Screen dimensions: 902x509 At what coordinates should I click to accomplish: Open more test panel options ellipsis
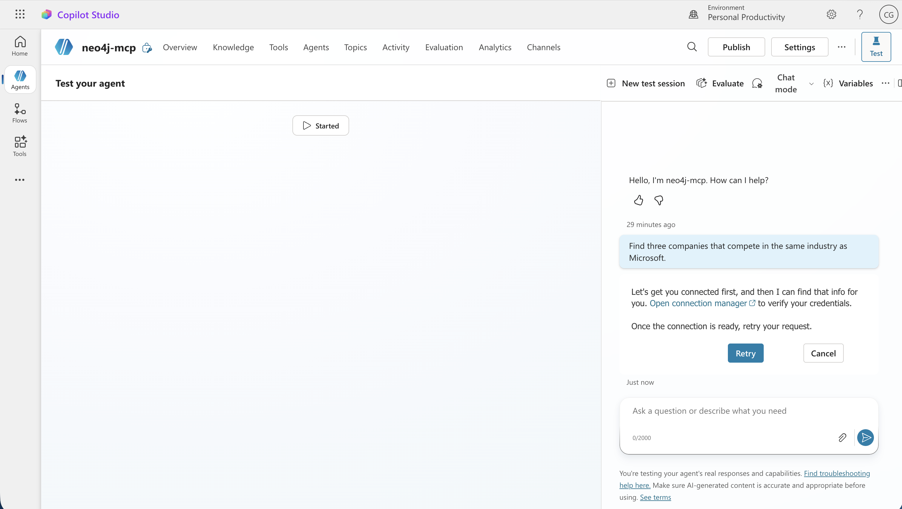(886, 83)
